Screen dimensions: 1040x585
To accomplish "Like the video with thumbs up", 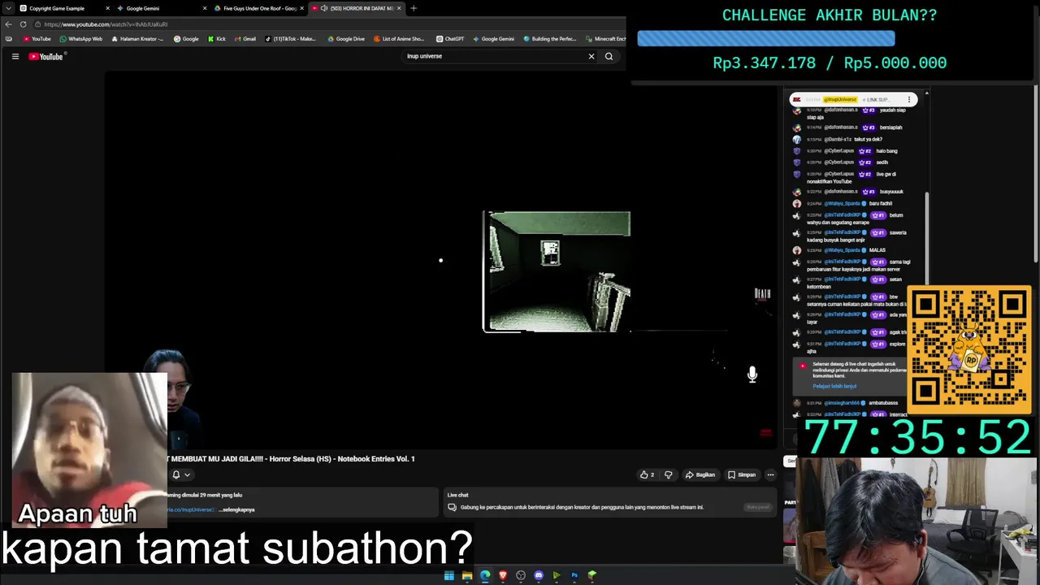I will click(647, 474).
